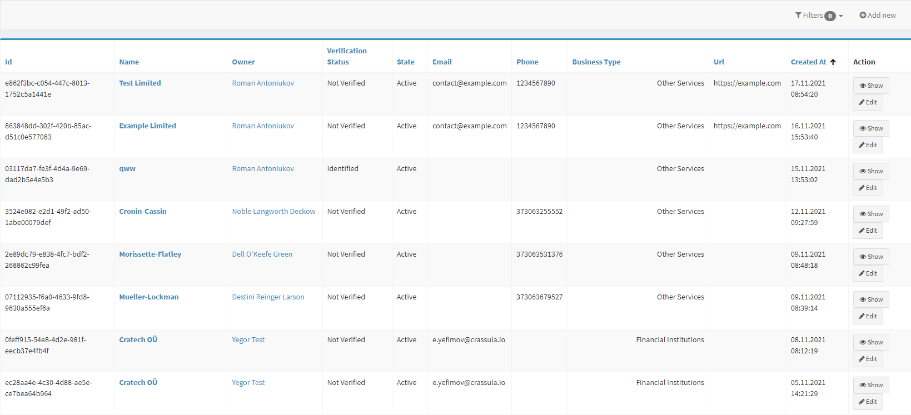Open owner Noble Langworth Deckow profile

pos(273,212)
